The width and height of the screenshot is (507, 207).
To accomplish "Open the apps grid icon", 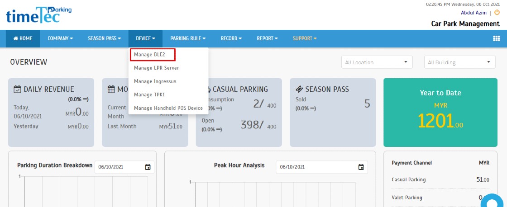I will pyautogui.click(x=496, y=38).
